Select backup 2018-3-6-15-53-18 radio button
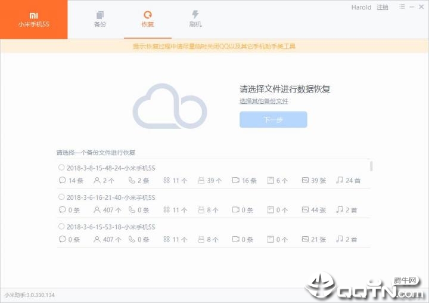This screenshot has width=429, height=303. pyautogui.click(x=61, y=226)
